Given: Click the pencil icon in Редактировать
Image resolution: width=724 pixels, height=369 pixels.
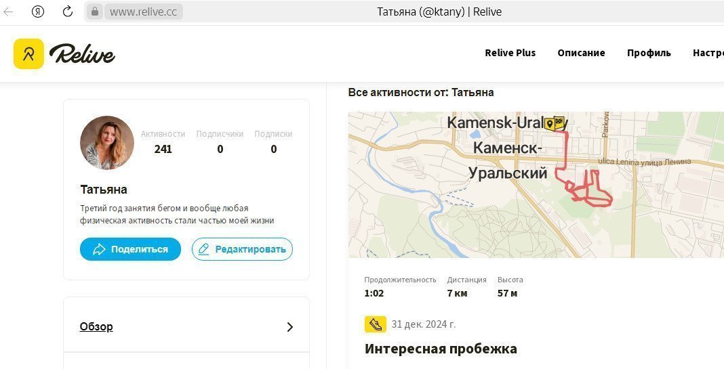Looking at the screenshot, I should click(203, 249).
